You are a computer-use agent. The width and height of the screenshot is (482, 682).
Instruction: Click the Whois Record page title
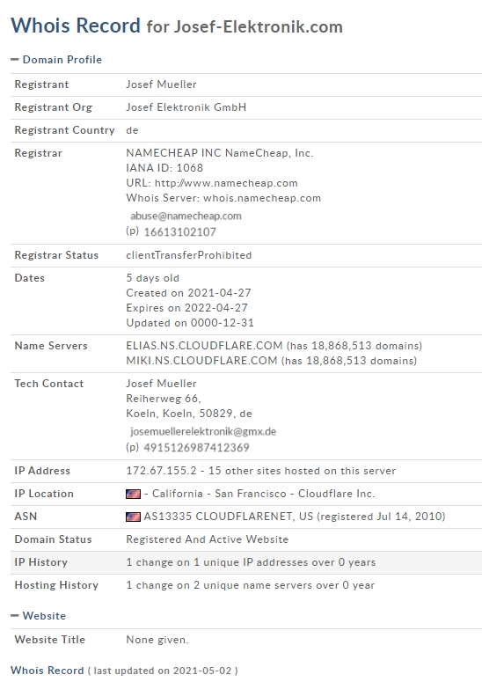pyautogui.click(x=177, y=26)
